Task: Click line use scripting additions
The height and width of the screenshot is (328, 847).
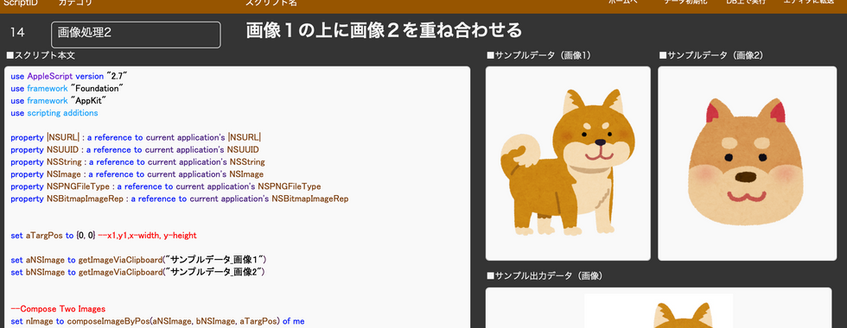Action: click(x=54, y=113)
